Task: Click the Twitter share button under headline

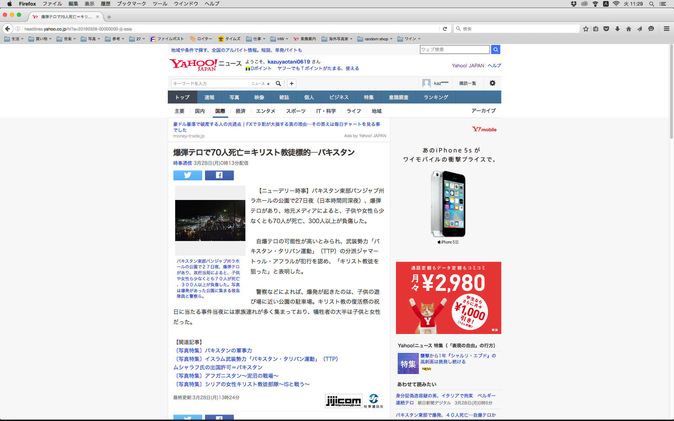Action: click(x=187, y=175)
